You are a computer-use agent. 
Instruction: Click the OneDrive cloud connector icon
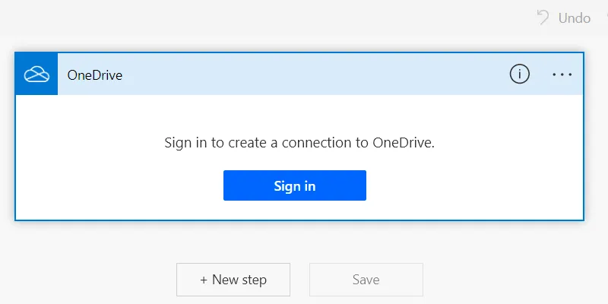36,74
